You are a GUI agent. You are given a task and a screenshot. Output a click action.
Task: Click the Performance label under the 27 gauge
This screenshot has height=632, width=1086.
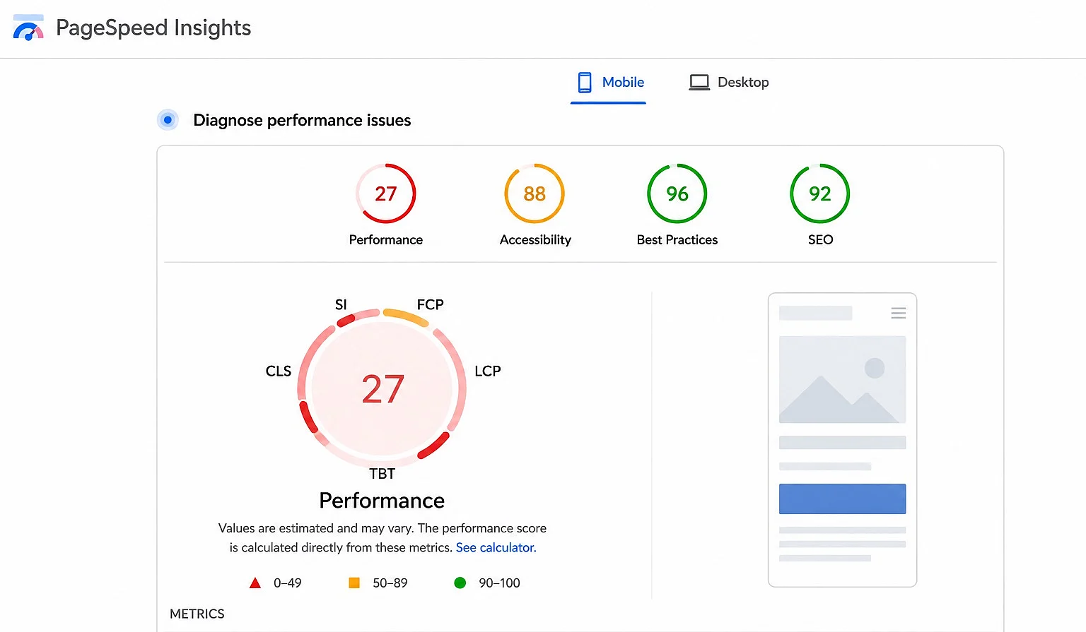click(x=386, y=240)
